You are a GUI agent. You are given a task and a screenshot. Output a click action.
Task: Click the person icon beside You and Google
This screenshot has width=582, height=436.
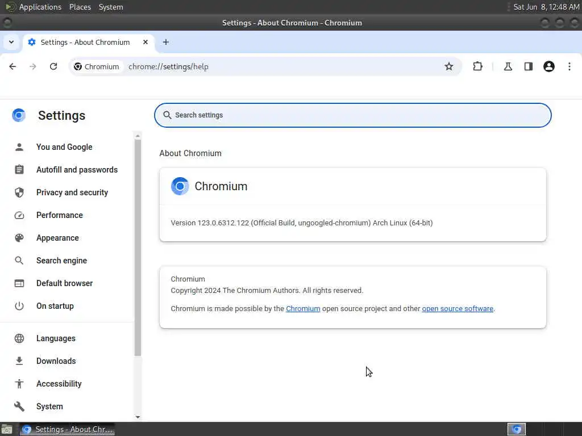click(x=19, y=147)
